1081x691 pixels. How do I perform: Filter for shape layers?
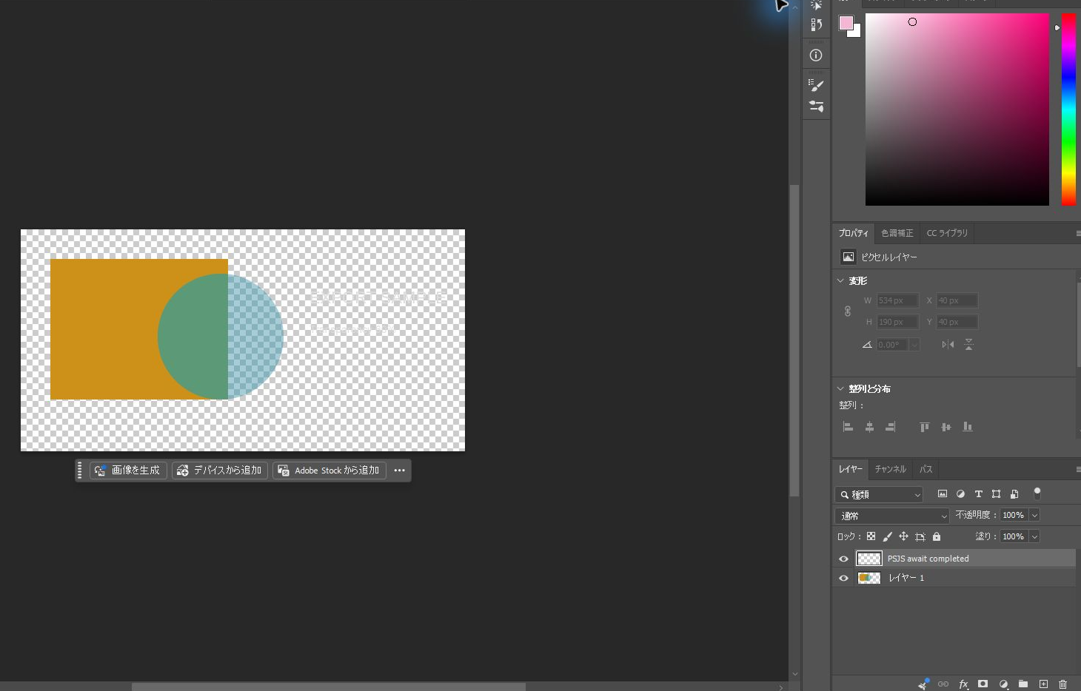point(997,493)
